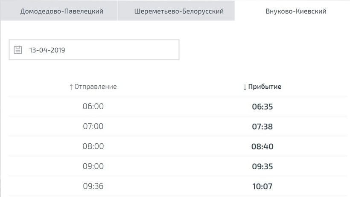Image resolution: width=350 pixels, height=197 pixels.
Task: Click the 07:38 arrival time
Action: [x=262, y=127]
